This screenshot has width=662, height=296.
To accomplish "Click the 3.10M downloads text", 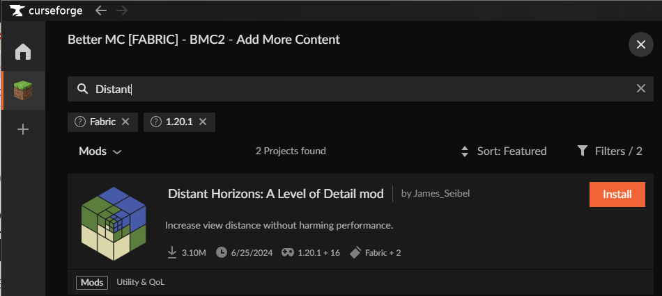I will pyautogui.click(x=194, y=253).
